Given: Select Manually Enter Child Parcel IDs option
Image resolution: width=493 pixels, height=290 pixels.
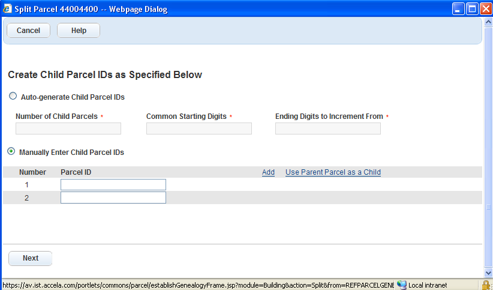Looking at the screenshot, I should coord(11,152).
